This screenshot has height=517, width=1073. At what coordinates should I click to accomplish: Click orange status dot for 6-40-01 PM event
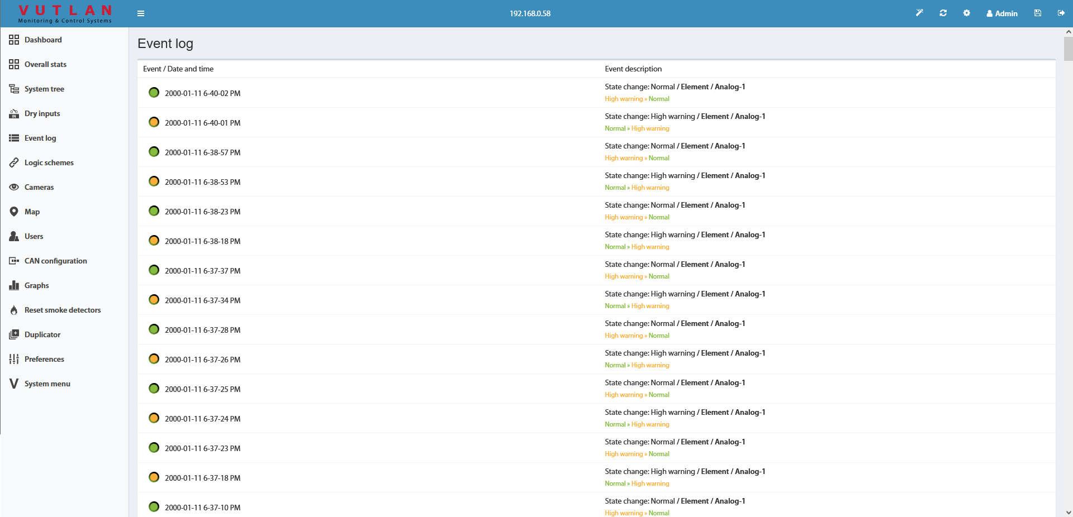154,122
